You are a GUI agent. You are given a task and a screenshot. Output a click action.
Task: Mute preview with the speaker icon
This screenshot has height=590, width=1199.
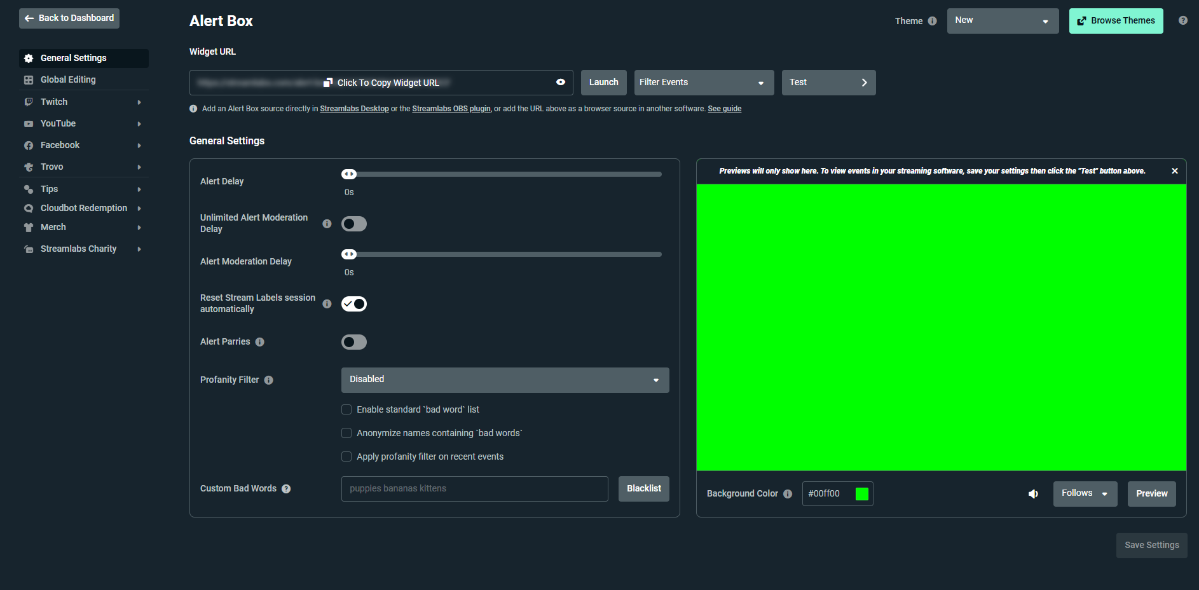[x=1034, y=494]
